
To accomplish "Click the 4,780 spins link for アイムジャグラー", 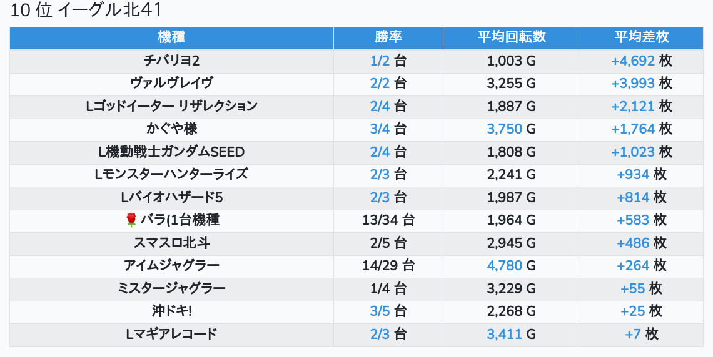I will (x=504, y=265).
